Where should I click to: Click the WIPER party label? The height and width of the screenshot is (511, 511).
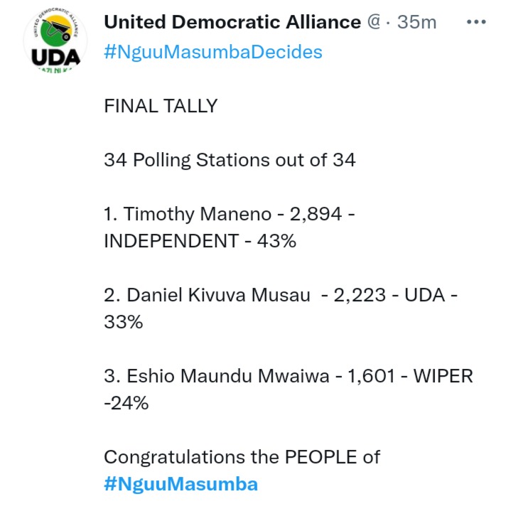(443, 376)
